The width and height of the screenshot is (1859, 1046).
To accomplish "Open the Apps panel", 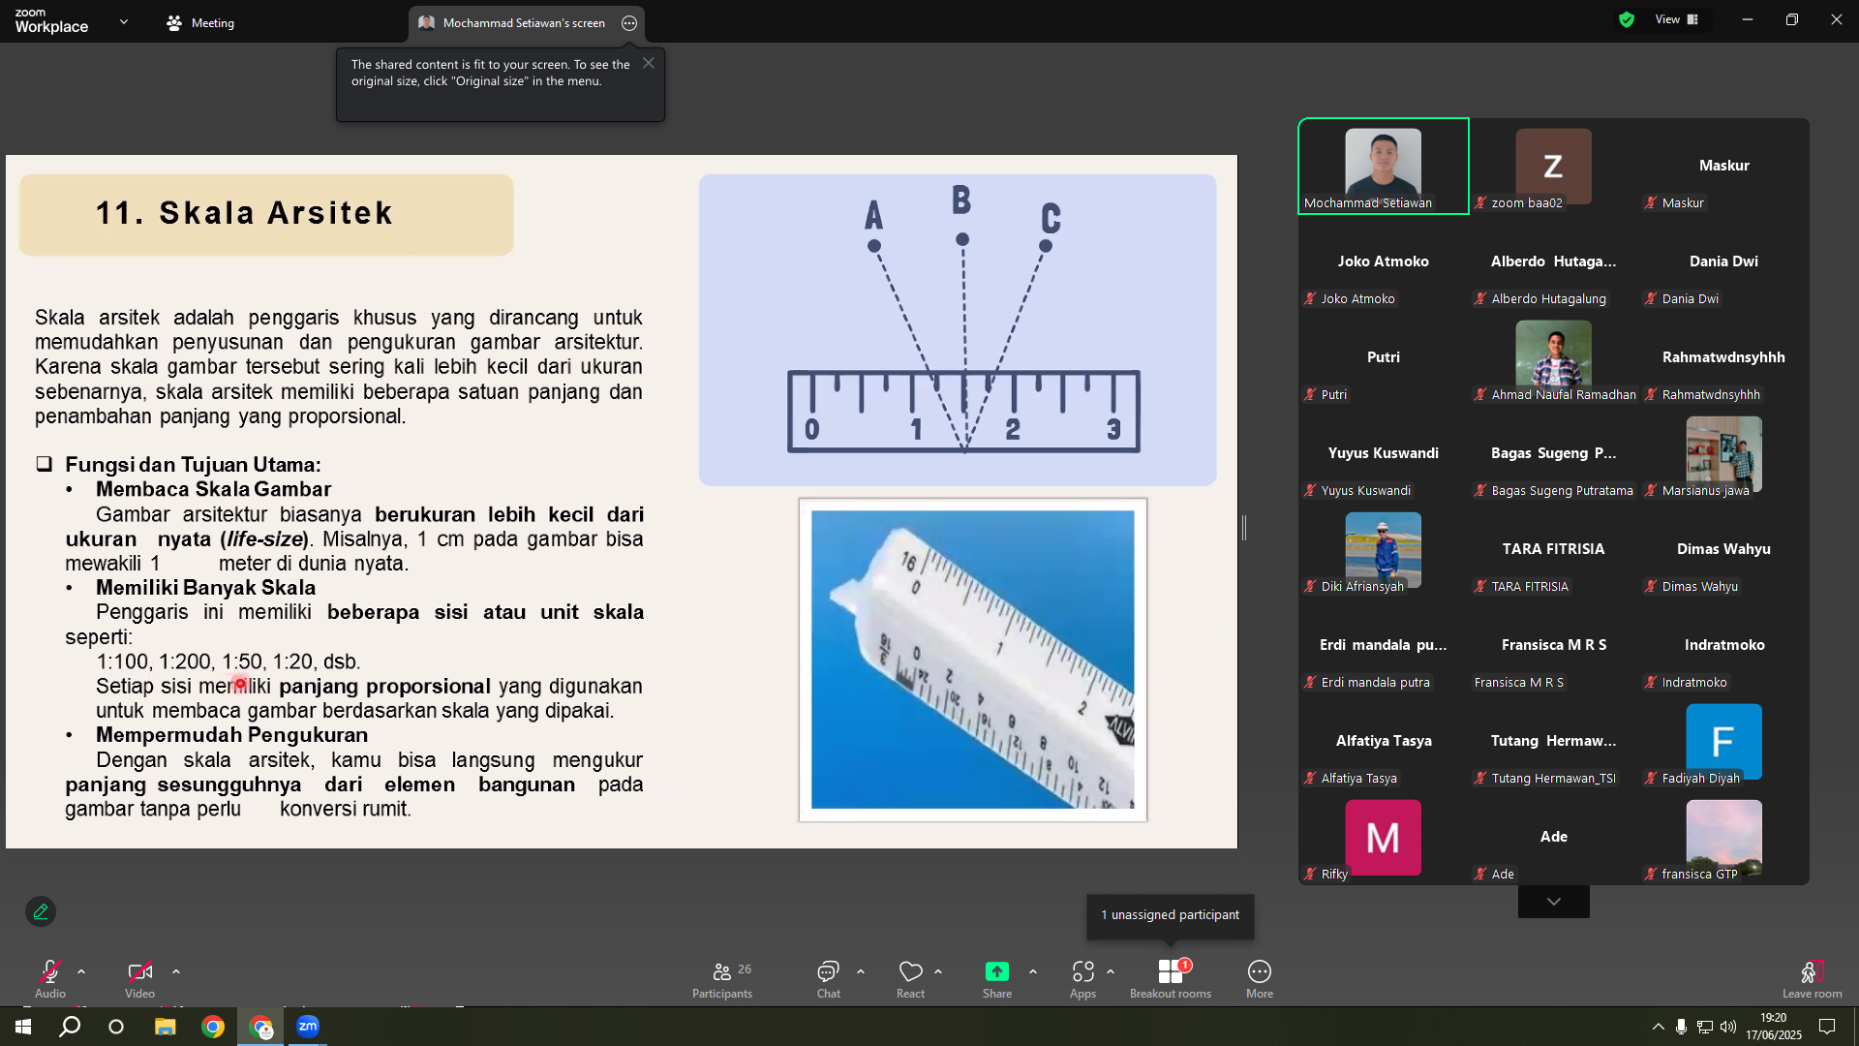I will [x=1082, y=978].
